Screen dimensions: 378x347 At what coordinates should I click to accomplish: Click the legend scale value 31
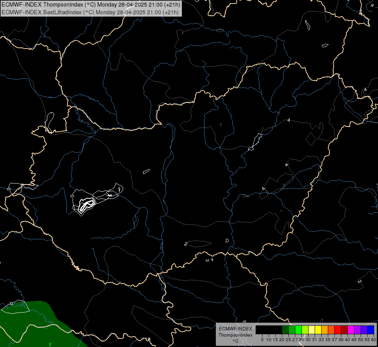(315, 340)
